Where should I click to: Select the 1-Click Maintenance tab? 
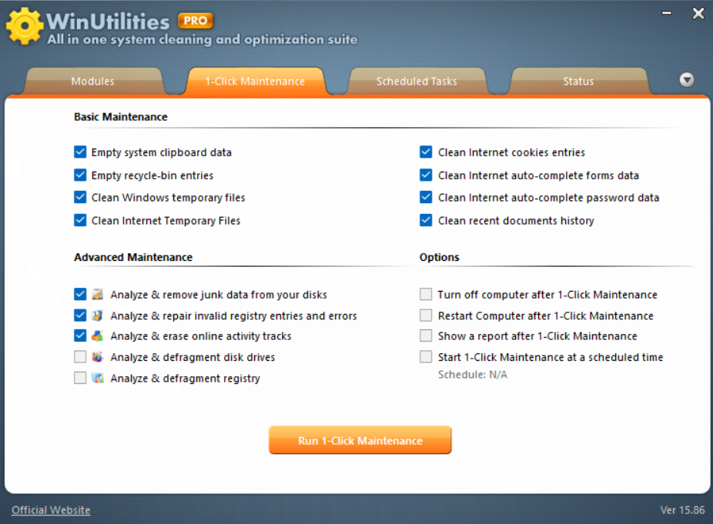click(x=255, y=82)
